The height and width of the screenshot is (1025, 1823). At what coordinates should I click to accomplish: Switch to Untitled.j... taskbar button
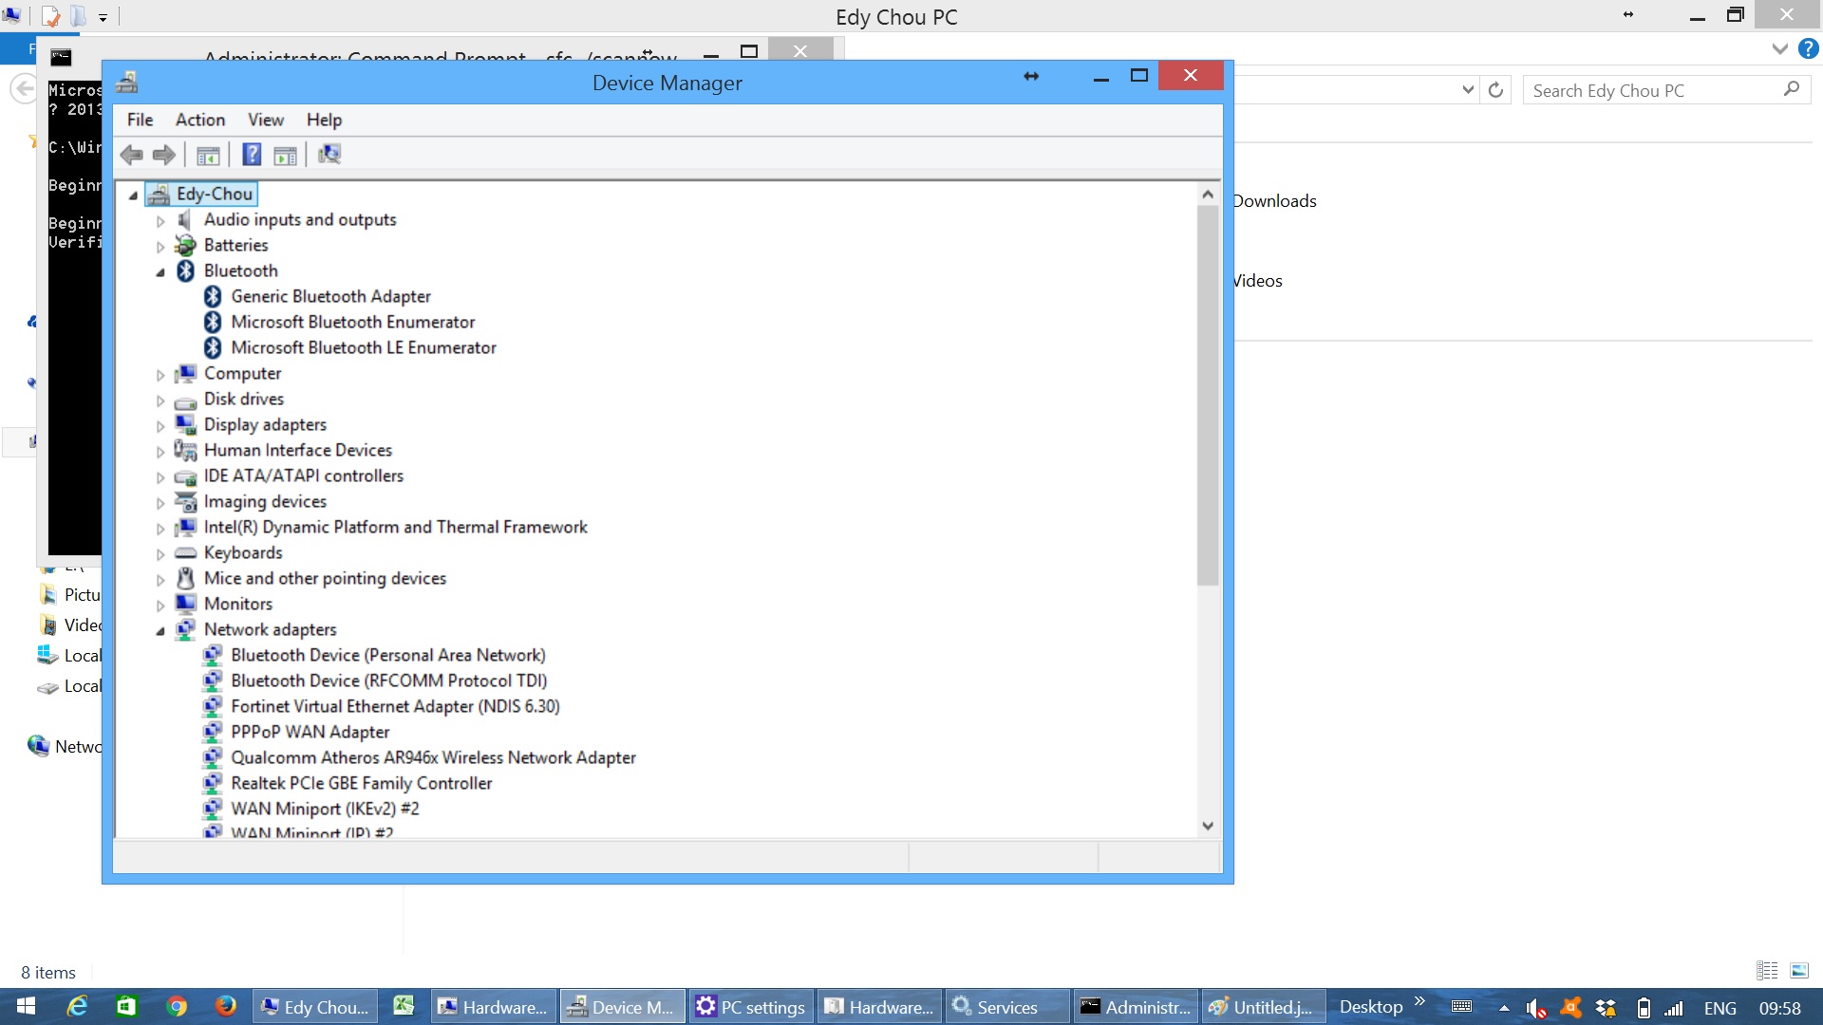[1263, 1007]
